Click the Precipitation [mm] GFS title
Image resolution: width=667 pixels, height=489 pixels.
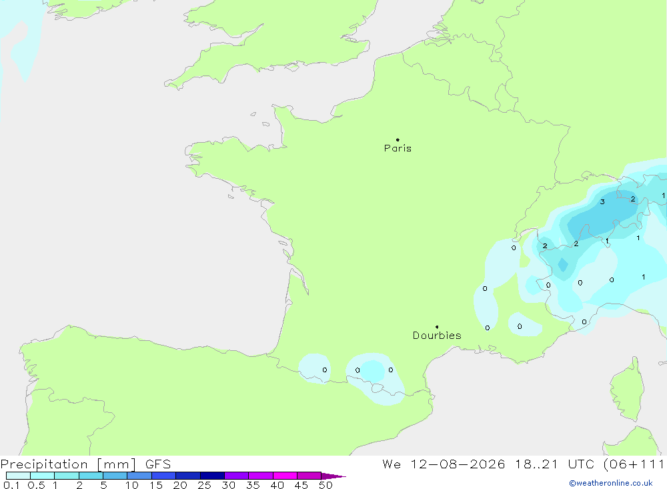tap(85, 464)
